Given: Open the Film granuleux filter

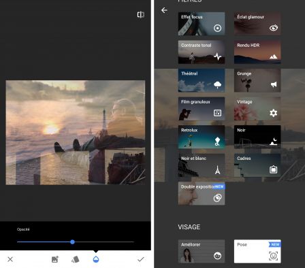Looking at the screenshot, I should pyautogui.click(x=202, y=109).
